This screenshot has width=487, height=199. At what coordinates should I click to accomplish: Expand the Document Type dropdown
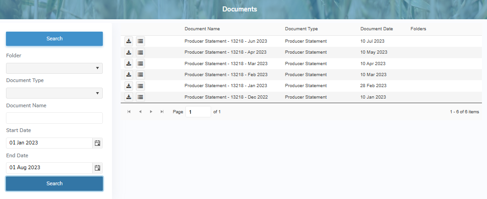54,93
